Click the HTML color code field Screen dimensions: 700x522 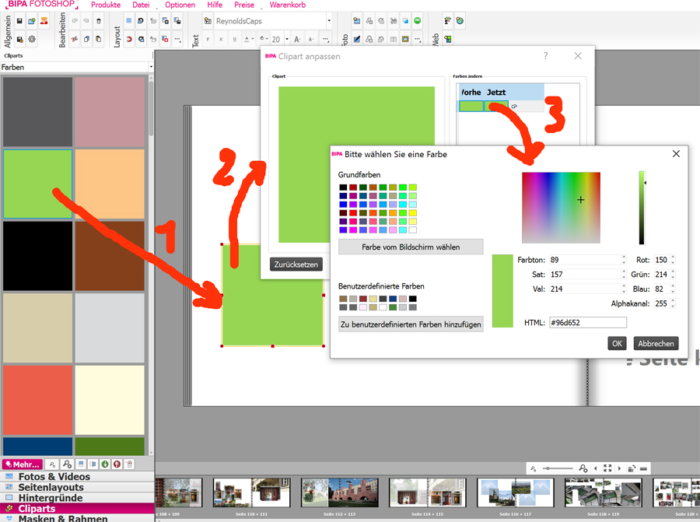[x=587, y=322]
